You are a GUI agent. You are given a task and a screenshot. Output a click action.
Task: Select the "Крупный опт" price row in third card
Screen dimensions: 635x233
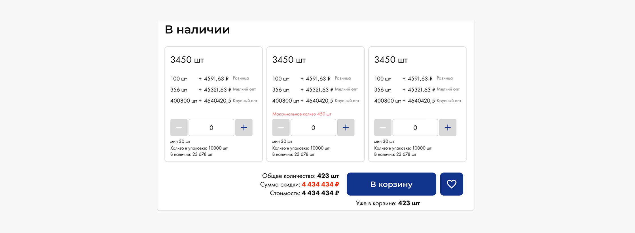417,101
